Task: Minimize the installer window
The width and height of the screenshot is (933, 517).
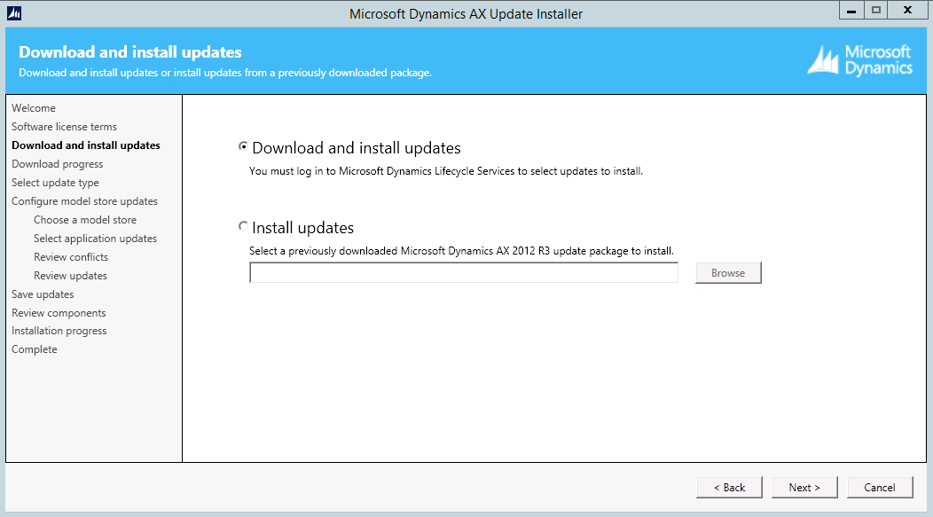Action: pos(851,10)
